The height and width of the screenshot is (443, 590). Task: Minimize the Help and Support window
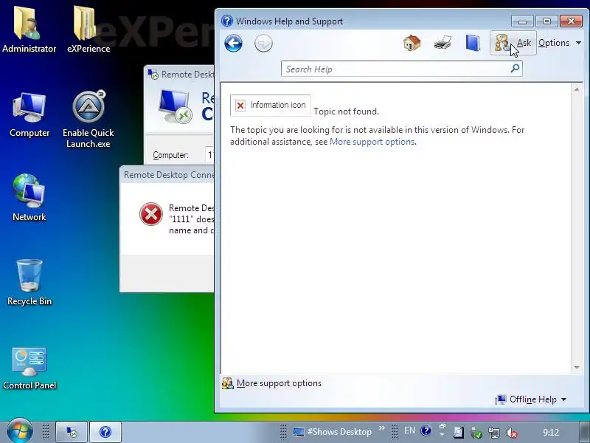(522, 21)
